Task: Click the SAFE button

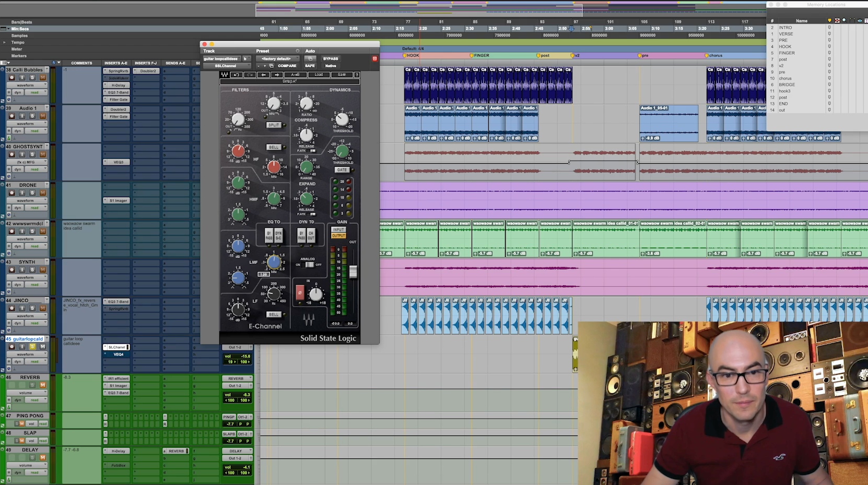Action: click(310, 66)
